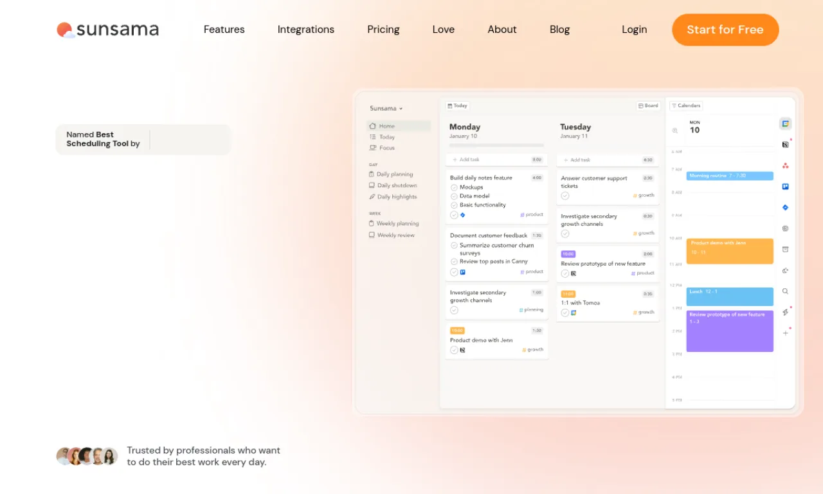Complete the 1:1 with Tomoa task

(565, 313)
